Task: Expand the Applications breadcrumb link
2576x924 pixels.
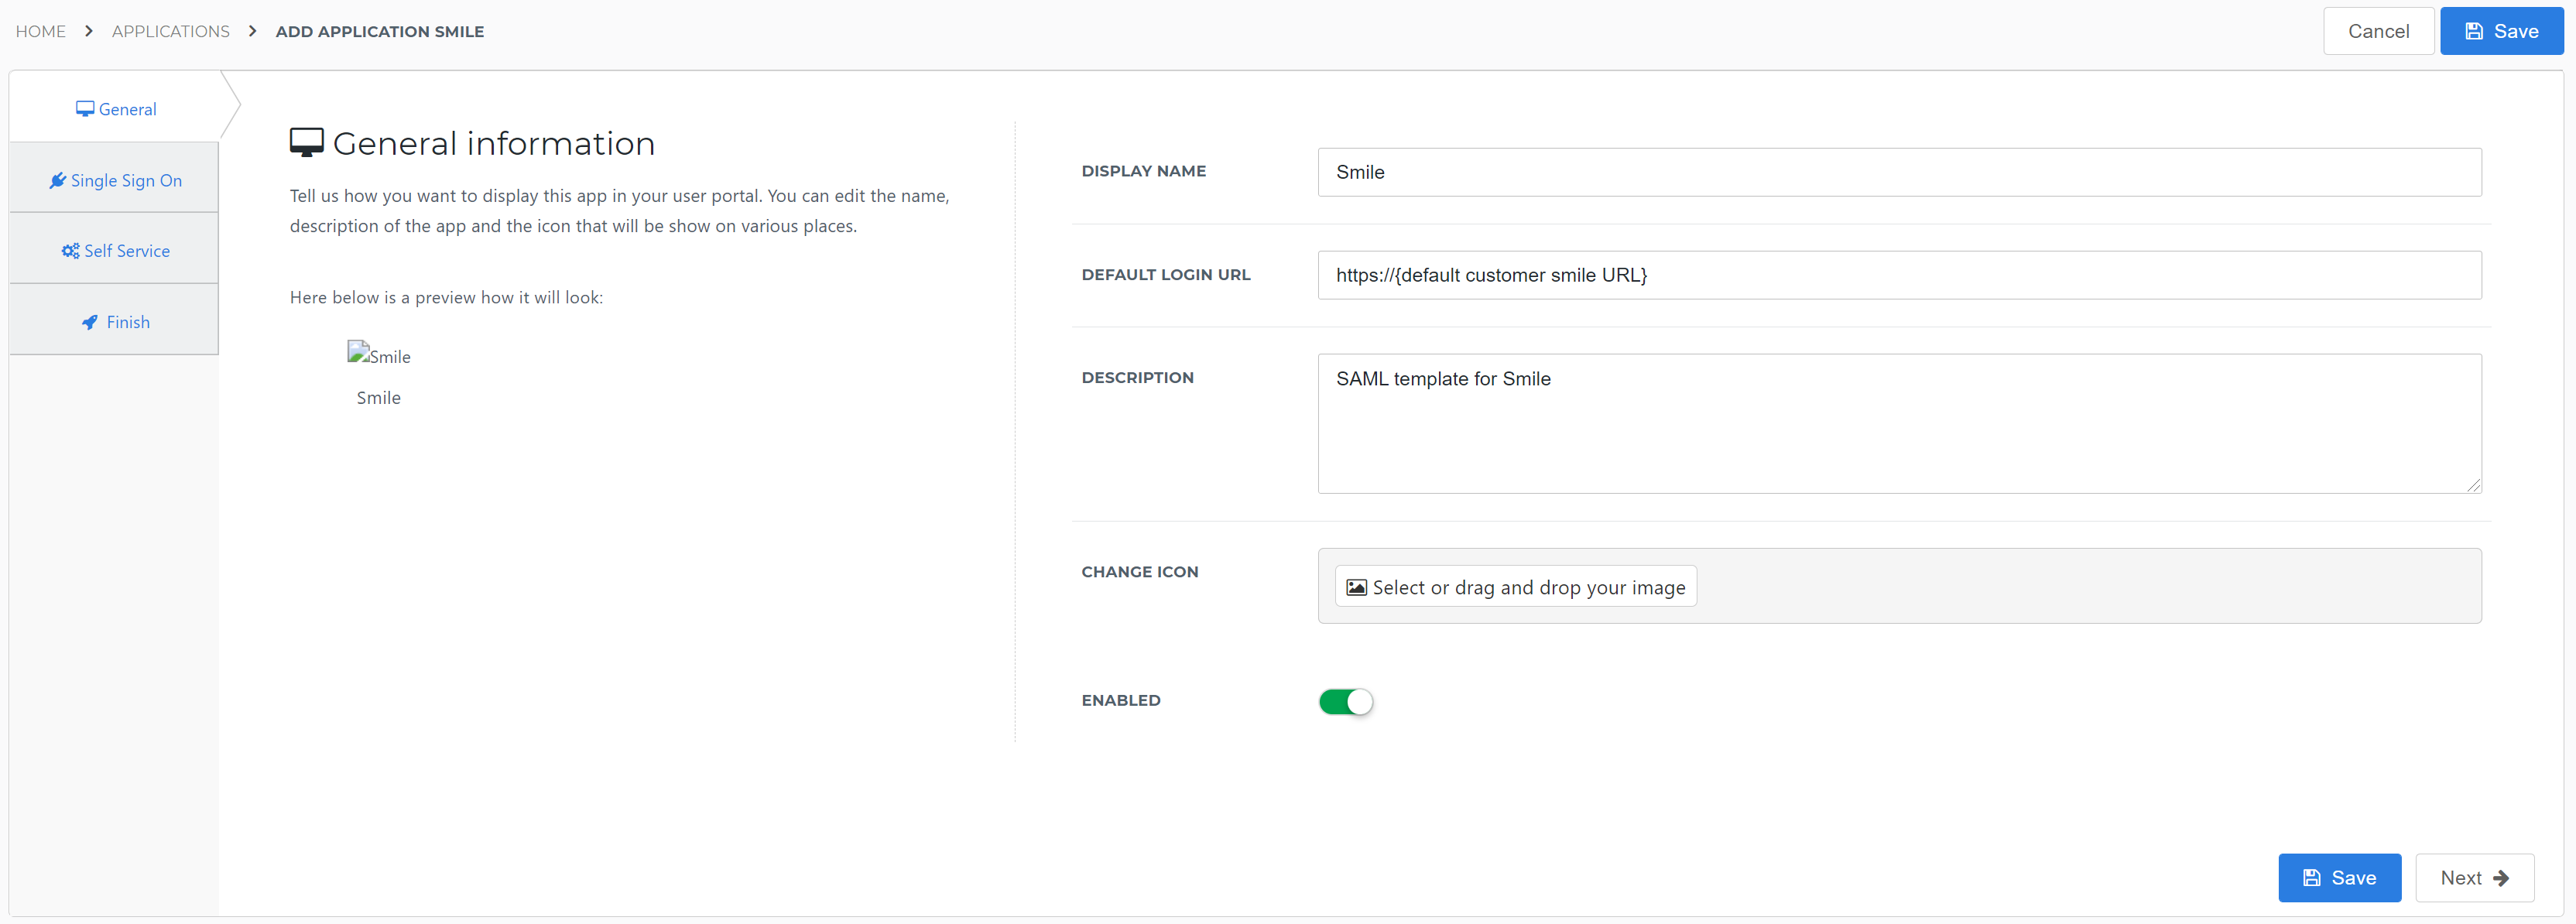Action: coord(171,31)
